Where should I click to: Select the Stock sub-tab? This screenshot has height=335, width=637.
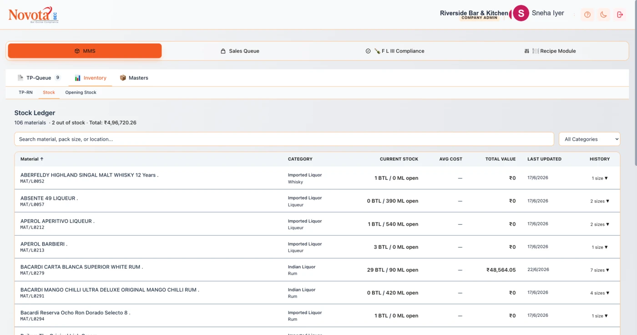49,92
